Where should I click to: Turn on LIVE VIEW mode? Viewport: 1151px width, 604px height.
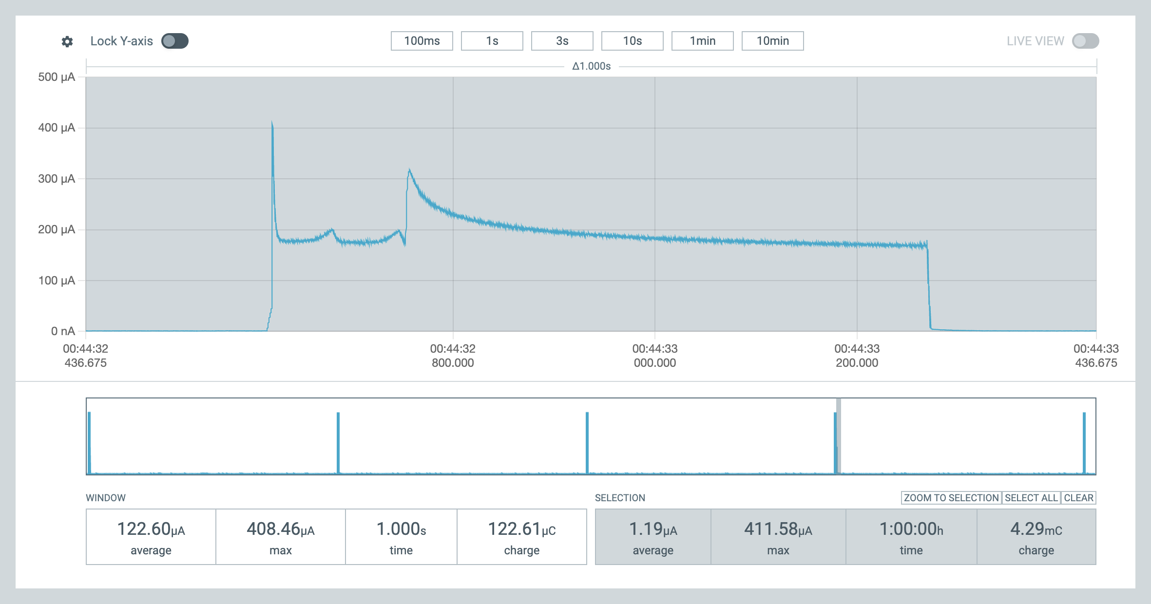(1085, 41)
